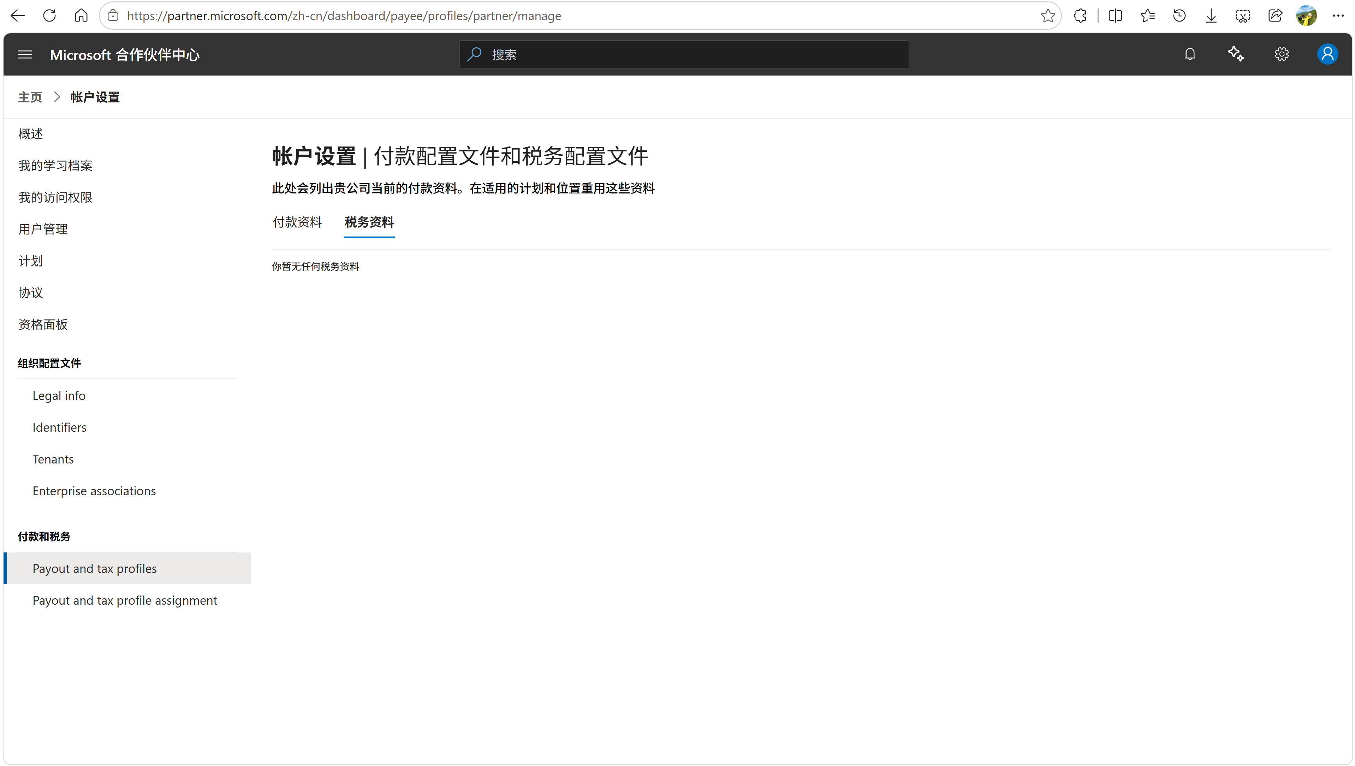The image size is (1355, 766).
Task: Open browser settings and more menu
Action: (x=1338, y=16)
